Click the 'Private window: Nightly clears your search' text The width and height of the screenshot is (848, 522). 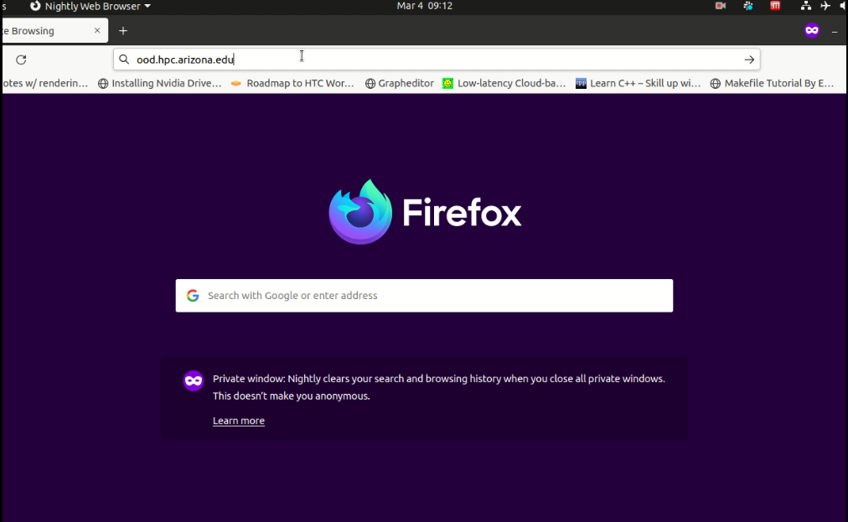point(438,379)
